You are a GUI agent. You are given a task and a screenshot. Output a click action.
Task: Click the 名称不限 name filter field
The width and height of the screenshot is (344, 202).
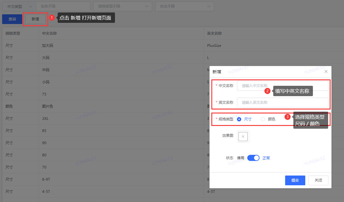click(63, 6)
